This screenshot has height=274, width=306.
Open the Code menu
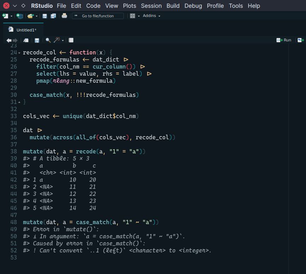[x=93, y=6]
